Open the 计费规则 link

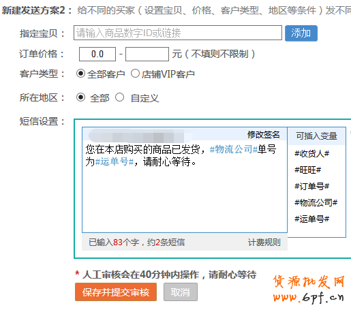click(x=264, y=243)
